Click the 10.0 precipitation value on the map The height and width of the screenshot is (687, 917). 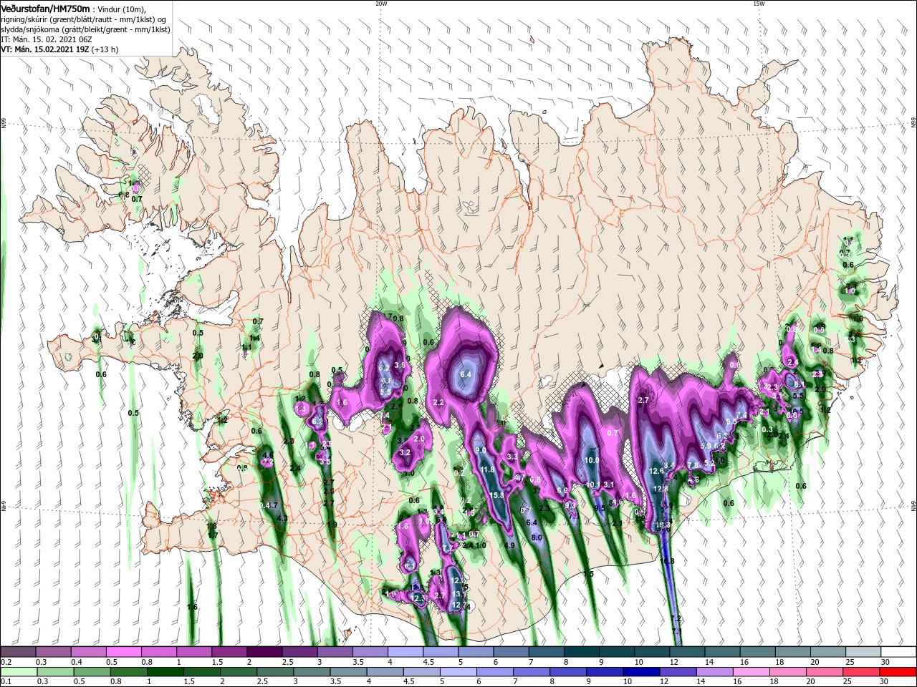(592, 460)
